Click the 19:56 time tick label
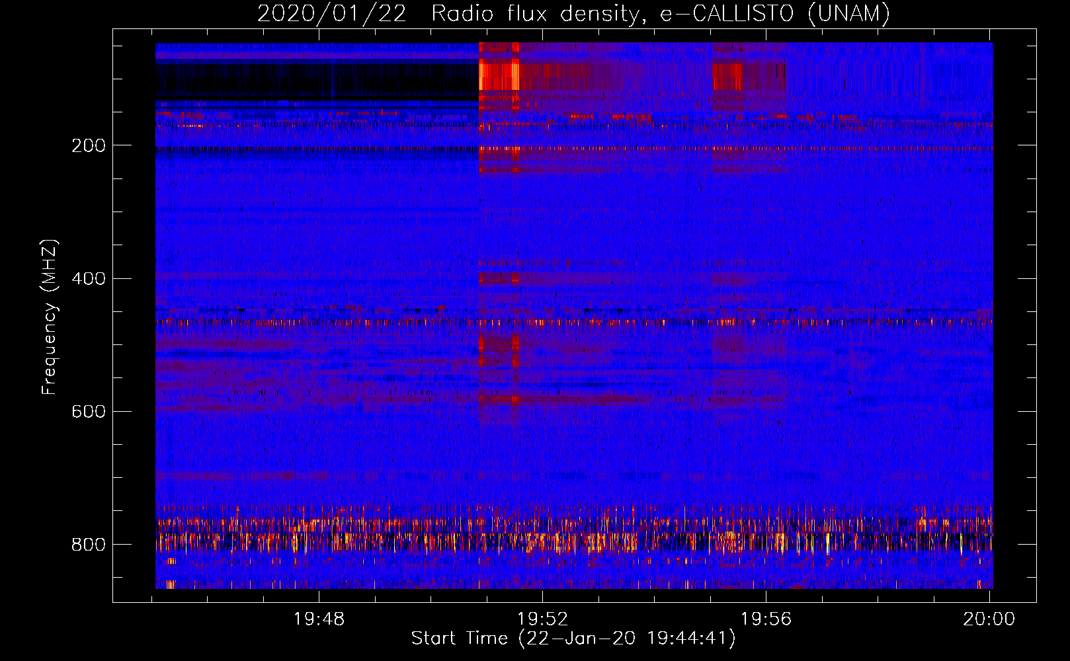1070x661 pixels. point(766,619)
